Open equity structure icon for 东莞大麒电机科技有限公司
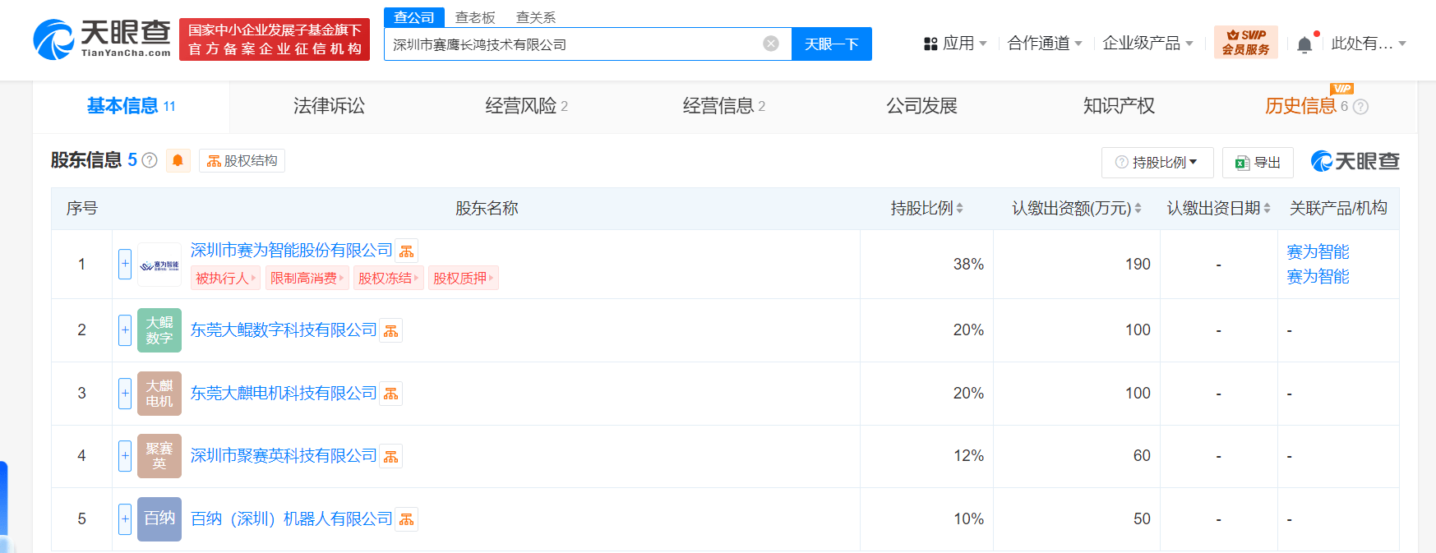The width and height of the screenshot is (1436, 553). 391,394
